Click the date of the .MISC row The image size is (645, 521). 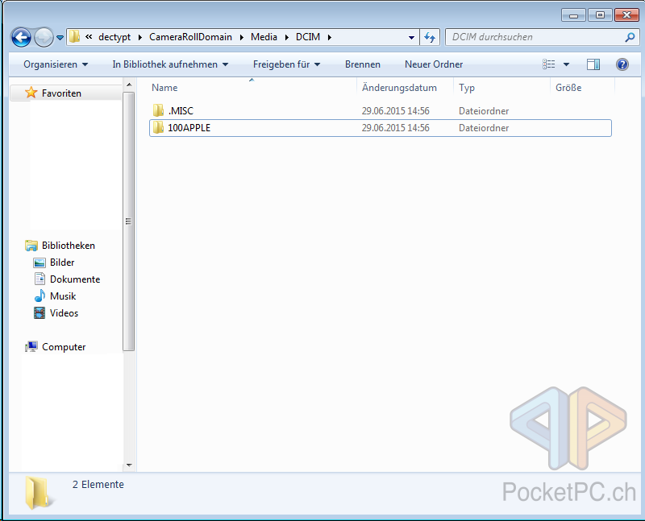[x=395, y=111]
